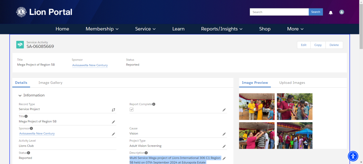This screenshot has height=164, width=363.
Task: Click the highlighted Description text
Action: click(x=175, y=160)
